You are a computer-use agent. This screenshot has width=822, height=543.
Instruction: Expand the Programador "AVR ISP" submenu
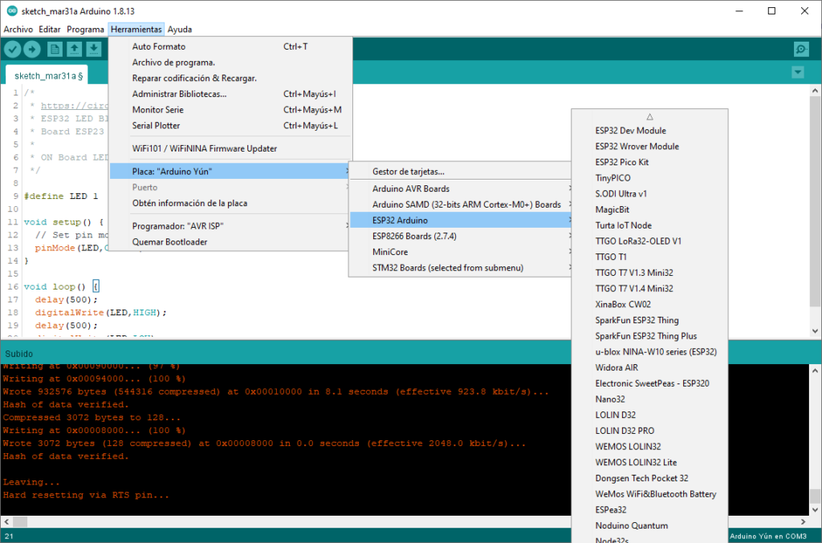230,226
